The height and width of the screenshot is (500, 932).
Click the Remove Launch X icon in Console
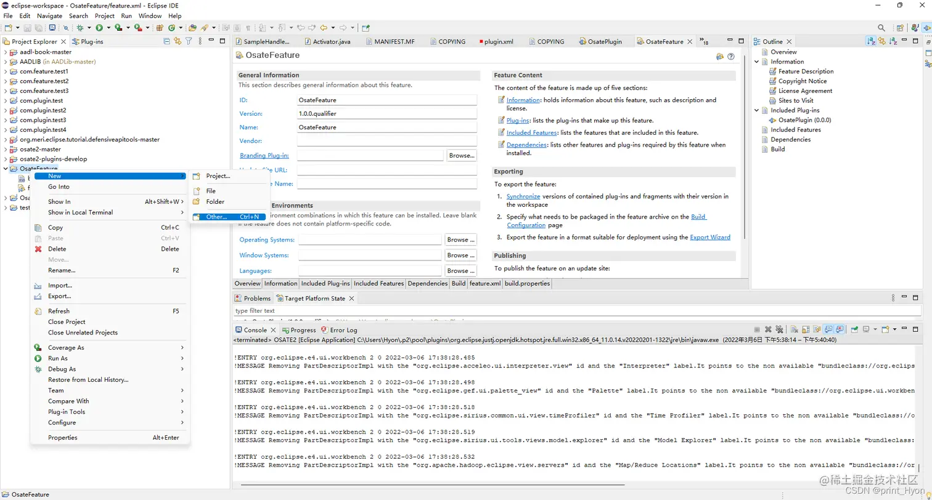[x=768, y=329]
